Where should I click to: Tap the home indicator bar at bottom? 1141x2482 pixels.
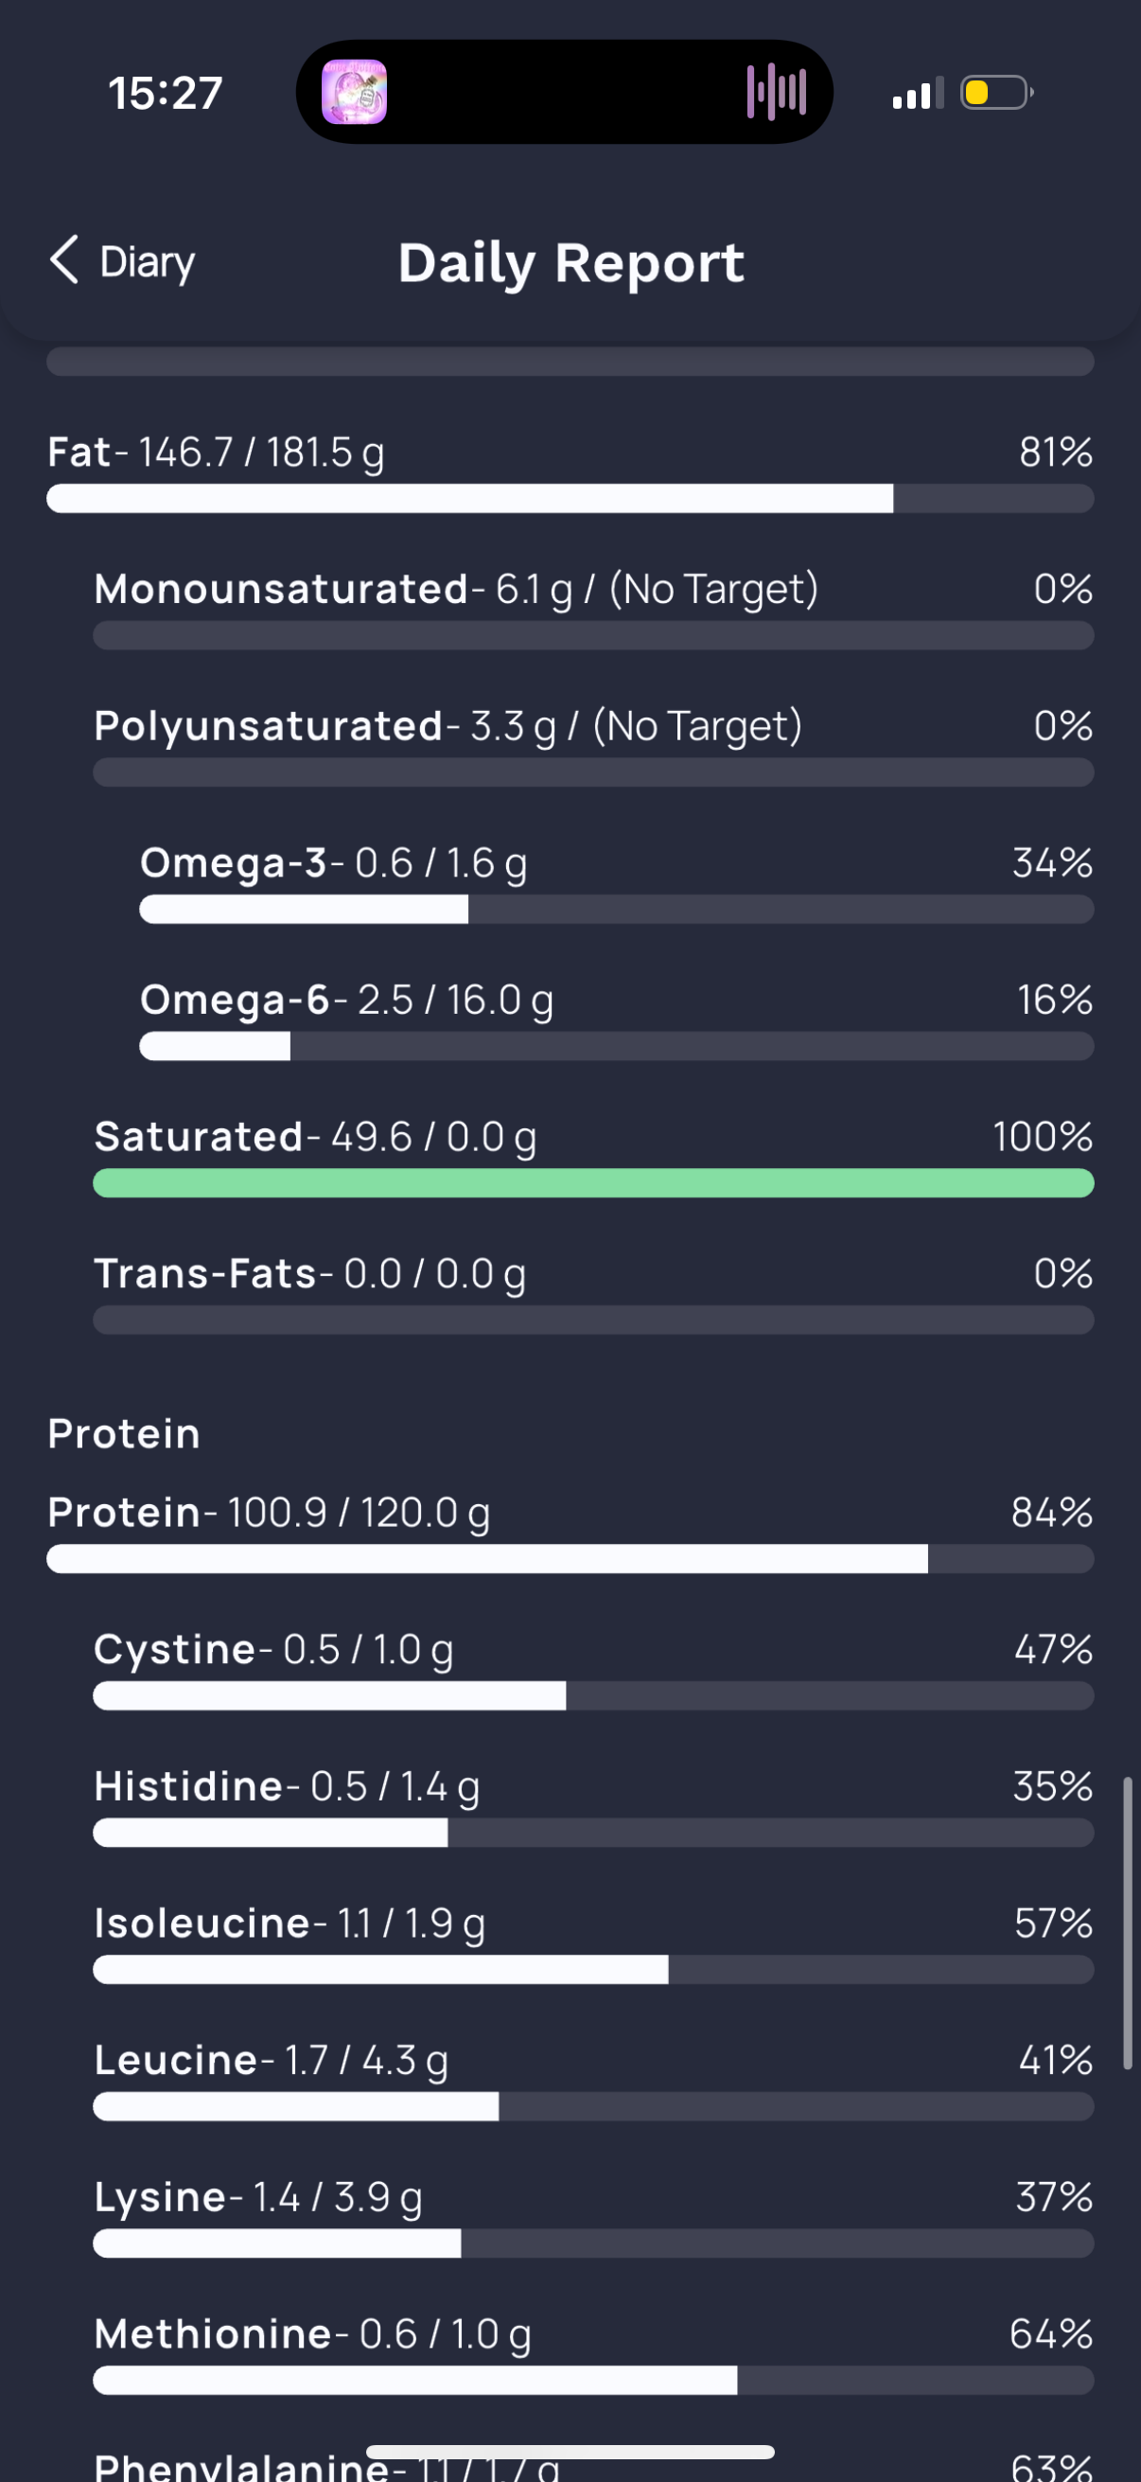pyautogui.click(x=570, y=2451)
